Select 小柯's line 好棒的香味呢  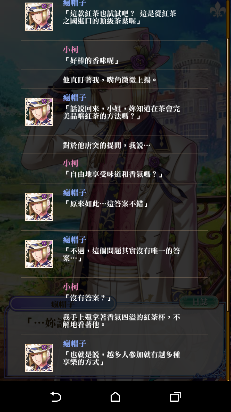[91, 61]
